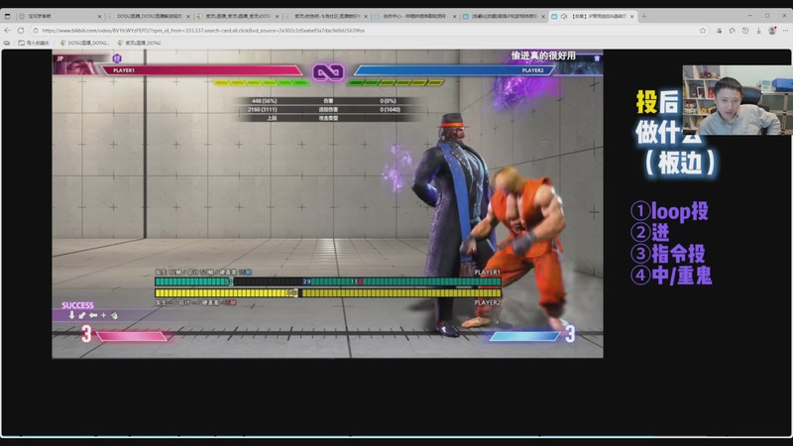
Task: Switch to the third browser tab
Action: [238, 16]
